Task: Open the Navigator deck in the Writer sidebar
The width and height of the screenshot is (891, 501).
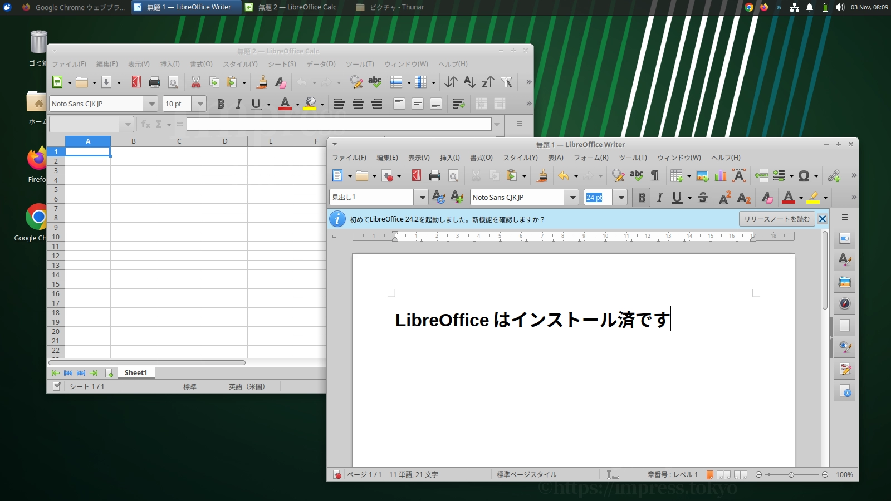Action: point(845,303)
